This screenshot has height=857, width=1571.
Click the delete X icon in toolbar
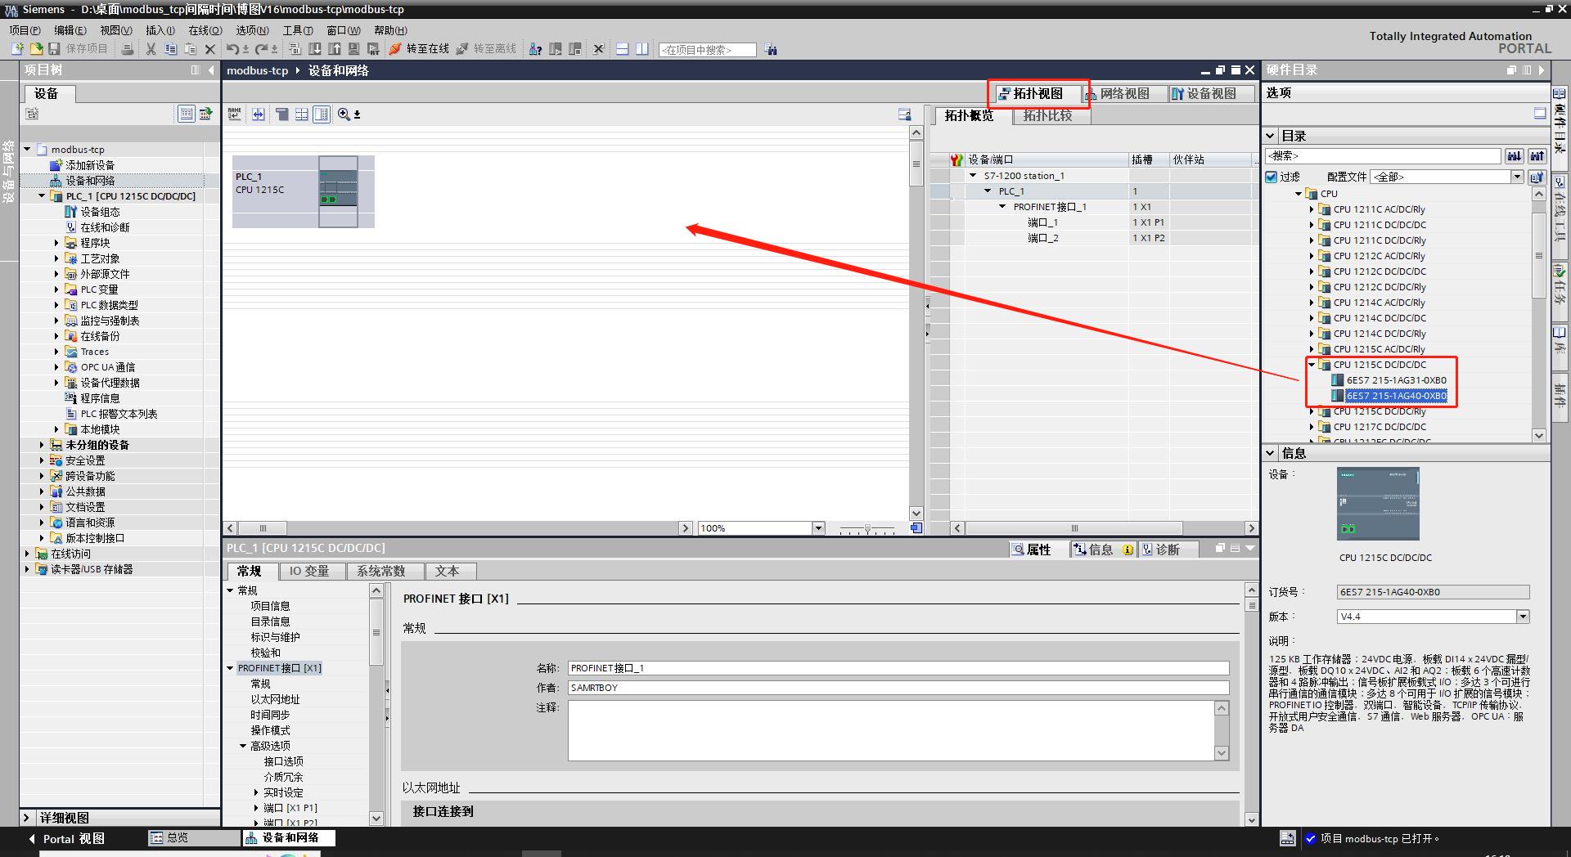[x=210, y=49]
